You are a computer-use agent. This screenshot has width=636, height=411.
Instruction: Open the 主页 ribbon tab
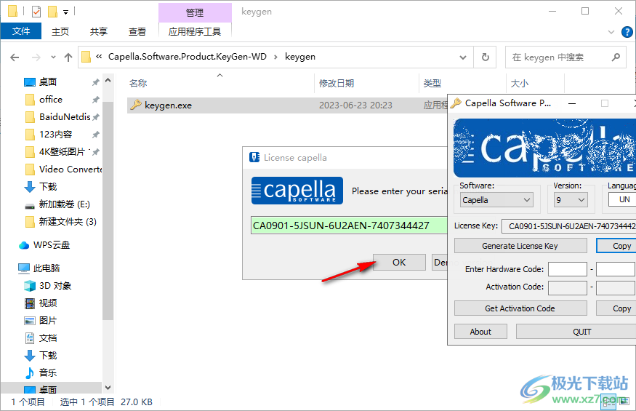tap(60, 32)
